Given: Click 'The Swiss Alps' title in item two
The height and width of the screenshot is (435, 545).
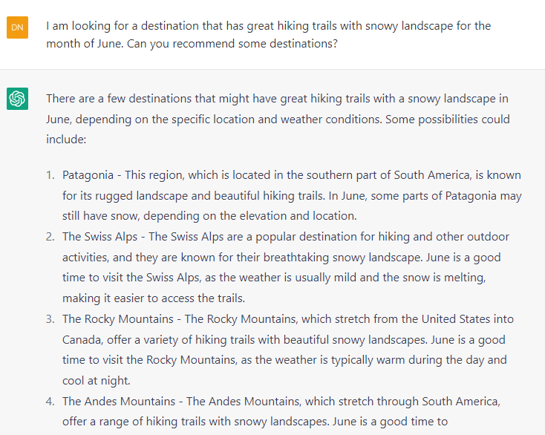Looking at the screenshot, I should [x=100, y=237].
